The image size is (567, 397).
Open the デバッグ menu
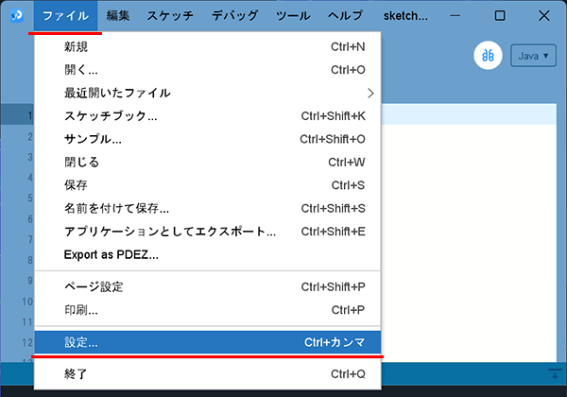pos(234,15)
